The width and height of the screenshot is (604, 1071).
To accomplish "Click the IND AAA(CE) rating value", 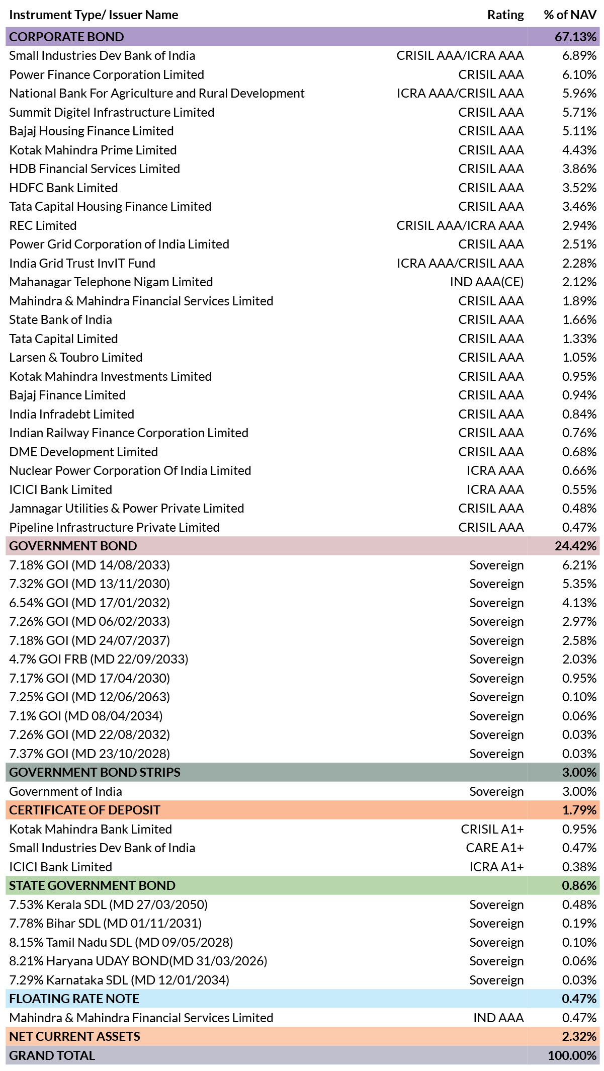I will coord(487,282).
